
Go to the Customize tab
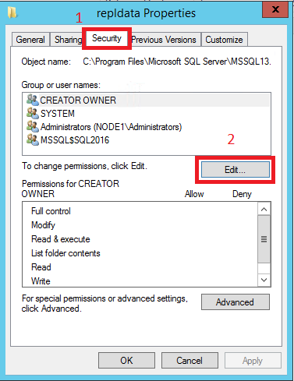224,40
